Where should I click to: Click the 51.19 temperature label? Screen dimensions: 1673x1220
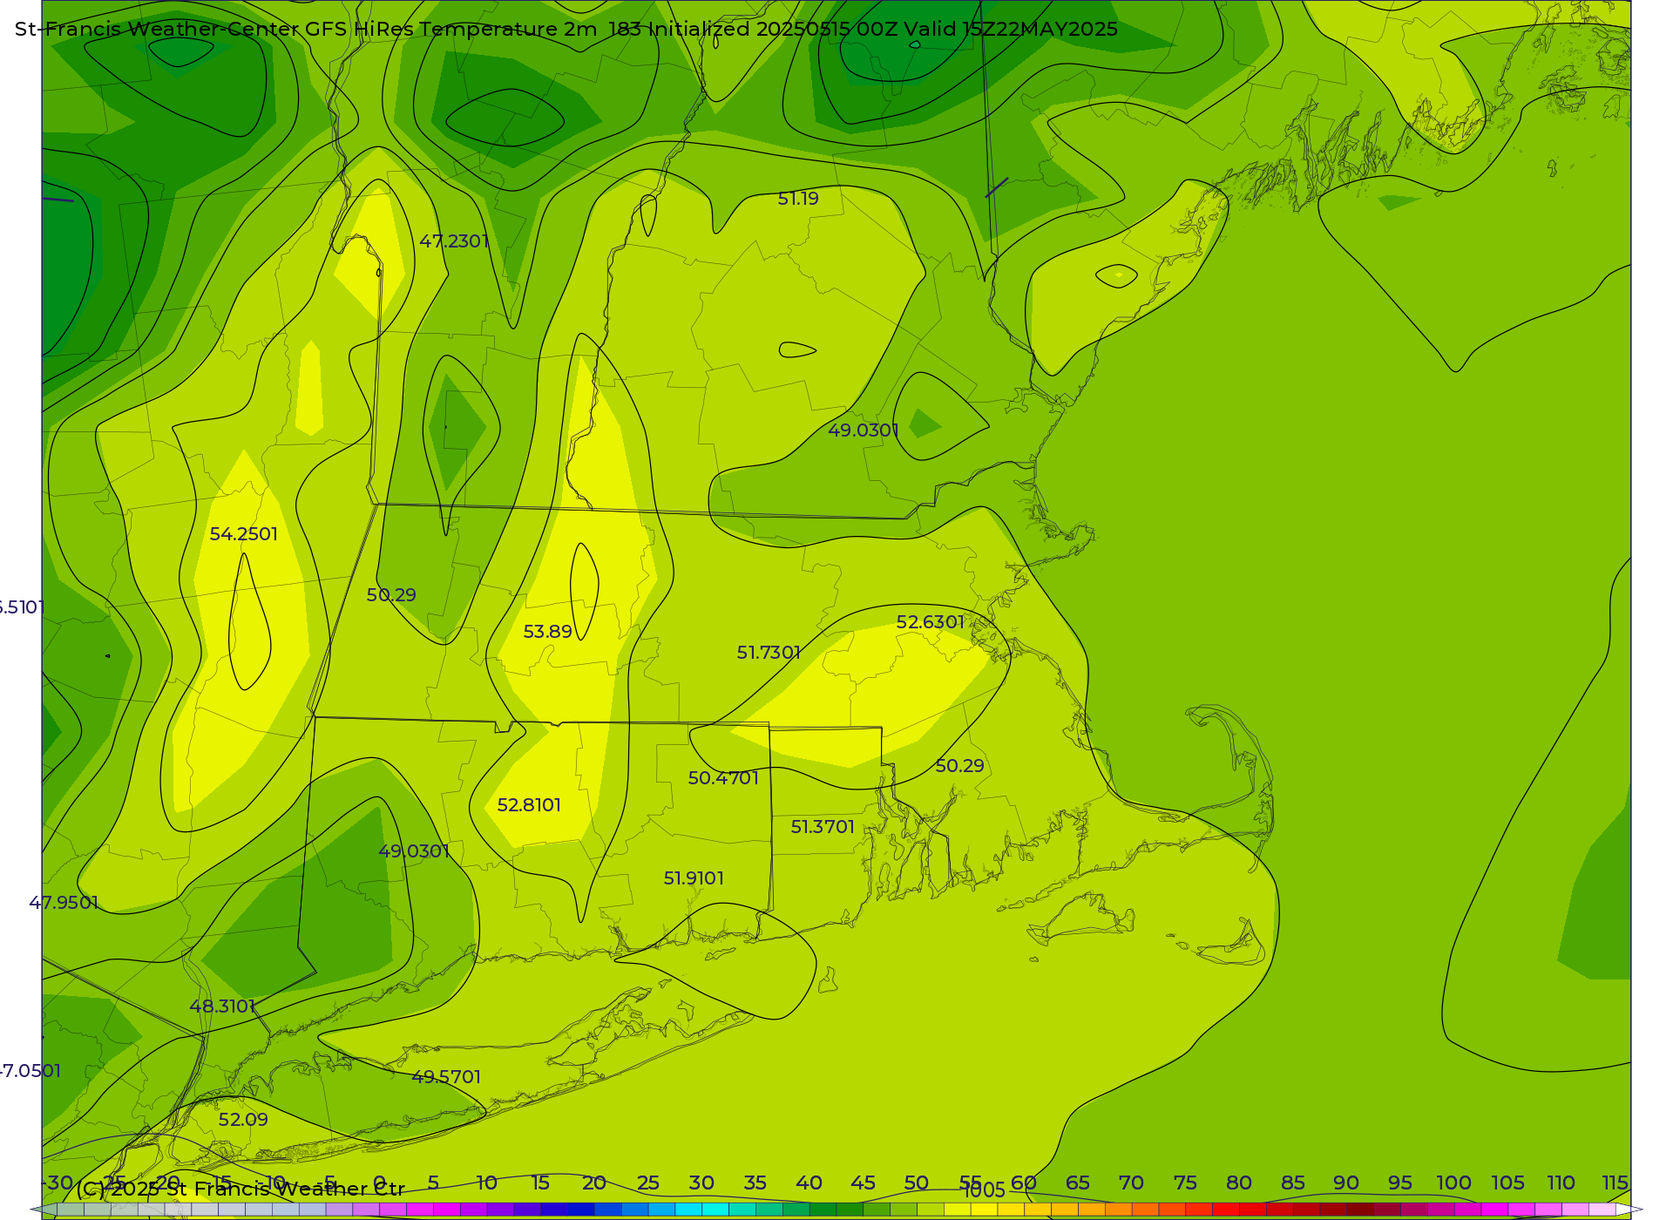[798, 199]
